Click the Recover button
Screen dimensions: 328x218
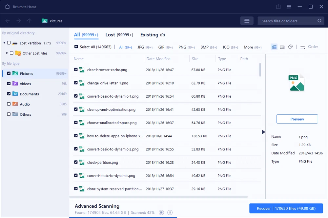286,208
